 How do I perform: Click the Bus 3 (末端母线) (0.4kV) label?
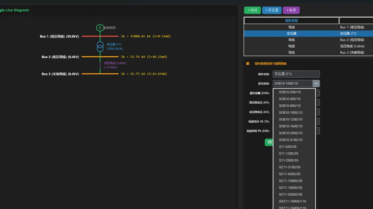coord(60,74)
